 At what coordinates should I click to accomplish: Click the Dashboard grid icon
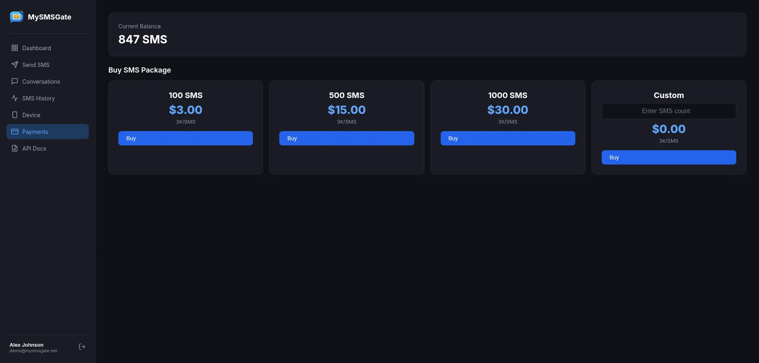(15, 48)
